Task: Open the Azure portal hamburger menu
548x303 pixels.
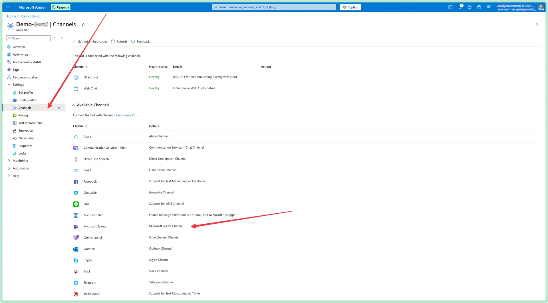Action: [x=8, y=7]
